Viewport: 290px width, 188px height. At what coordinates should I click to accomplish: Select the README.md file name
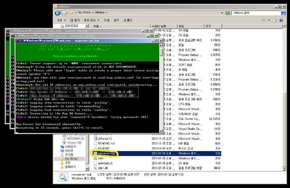[x=106, y=143]
